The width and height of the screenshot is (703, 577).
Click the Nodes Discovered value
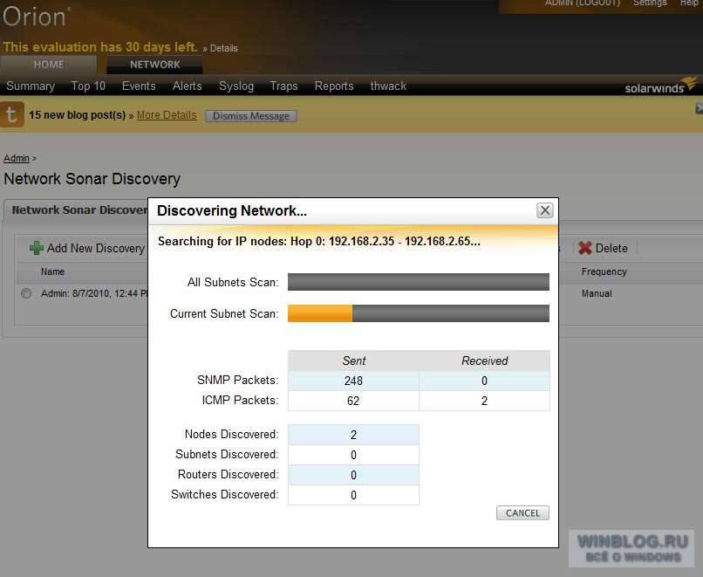[353, 435]
